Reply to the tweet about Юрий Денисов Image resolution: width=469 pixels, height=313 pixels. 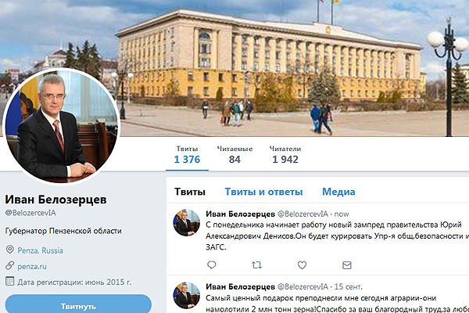point(212,264)
